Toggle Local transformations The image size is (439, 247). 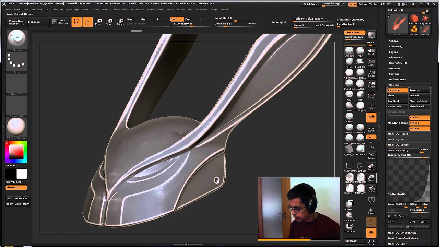pyautogui.click(x=371, y=118)
